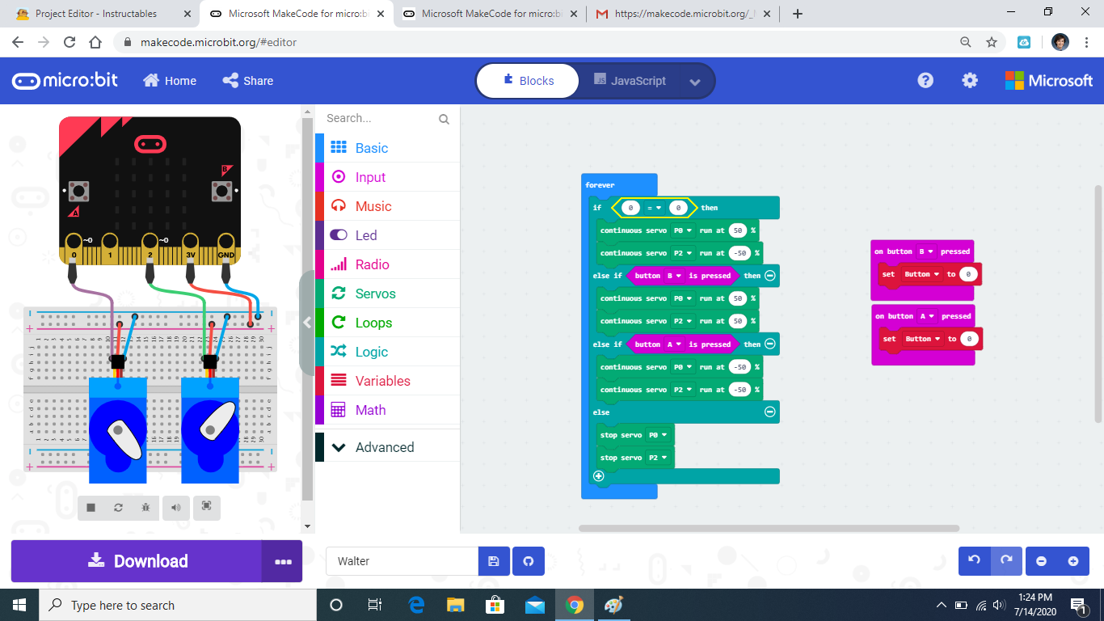
Task: Download the program to micro:bit
Action: [137, 561]
